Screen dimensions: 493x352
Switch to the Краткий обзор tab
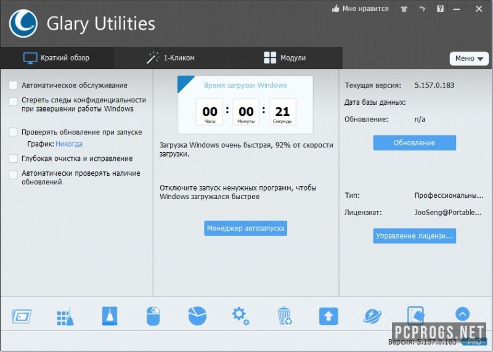(x=57, y=58)
